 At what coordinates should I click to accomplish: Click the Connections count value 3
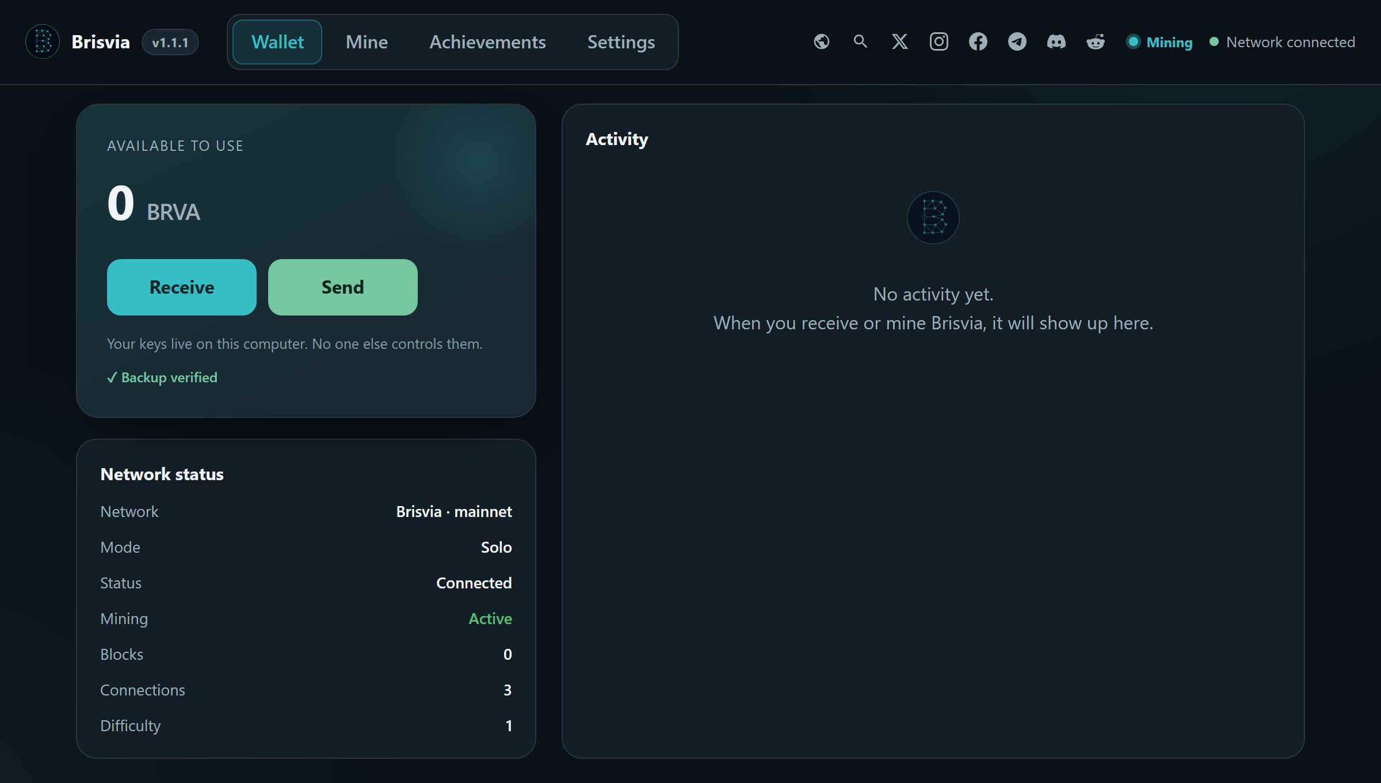(508, 690)
